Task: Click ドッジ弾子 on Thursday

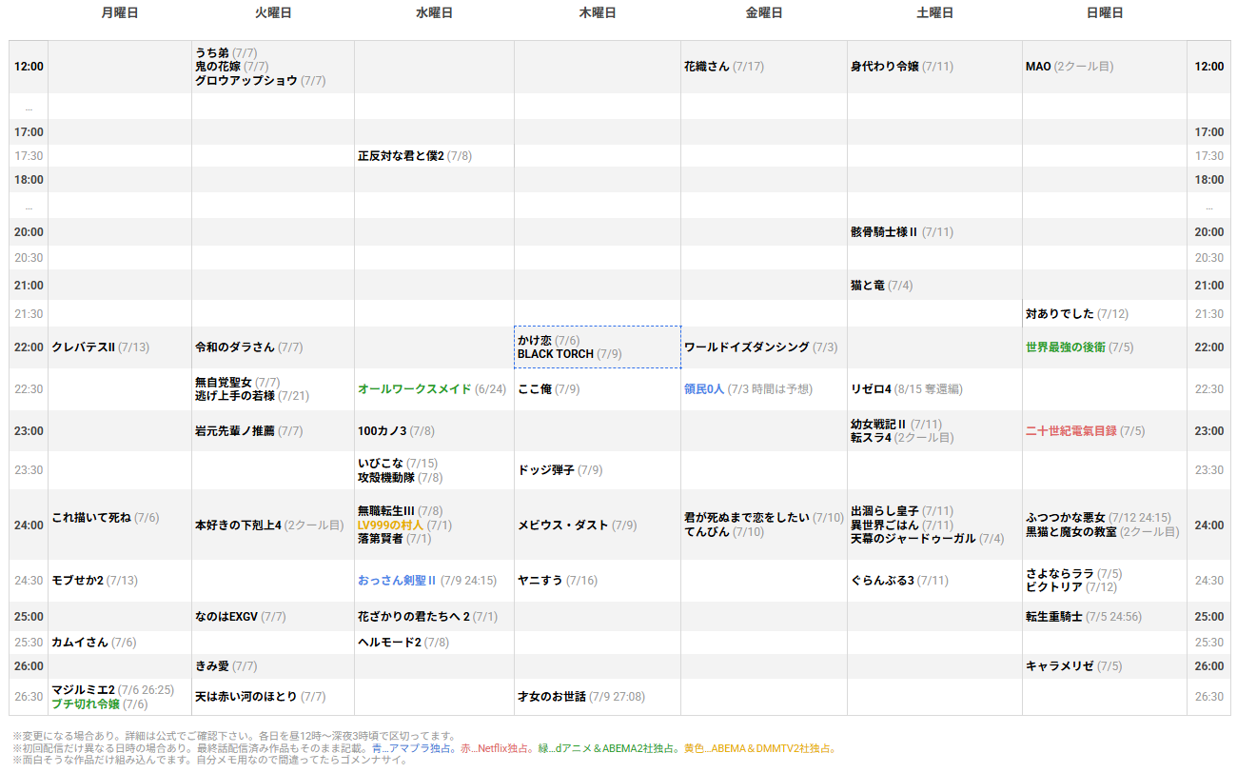Action: coord(546,470)
